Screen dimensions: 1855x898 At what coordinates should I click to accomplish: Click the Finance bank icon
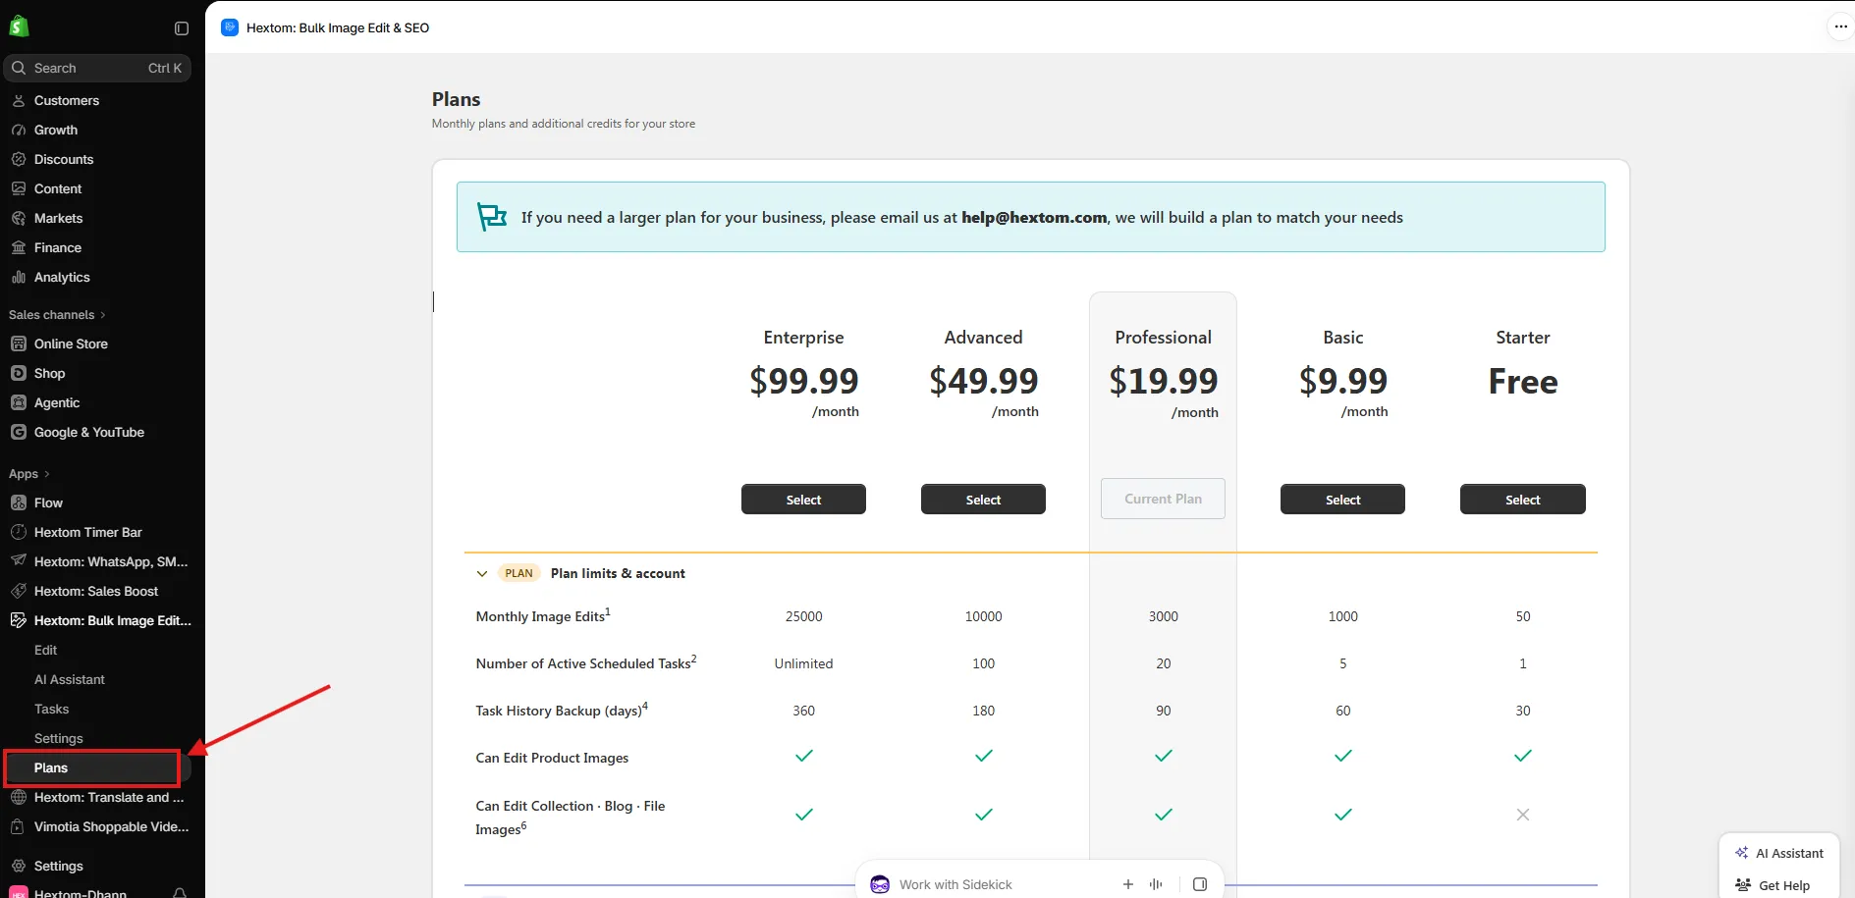19,247
